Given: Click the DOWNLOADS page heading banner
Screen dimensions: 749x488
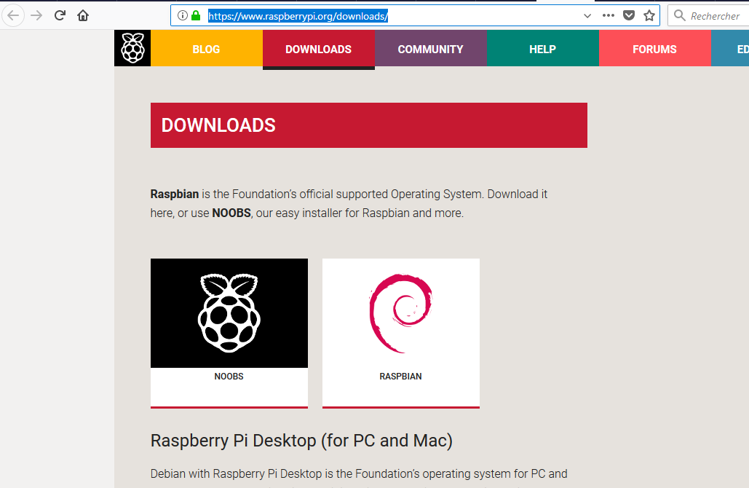Looking at the screenshot, I should pos(369,125).
